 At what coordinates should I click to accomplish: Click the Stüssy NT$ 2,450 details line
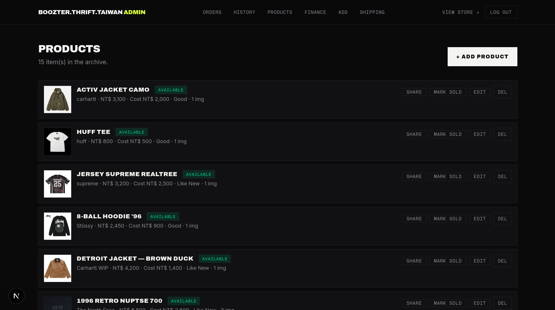click(x=137, y=226)
